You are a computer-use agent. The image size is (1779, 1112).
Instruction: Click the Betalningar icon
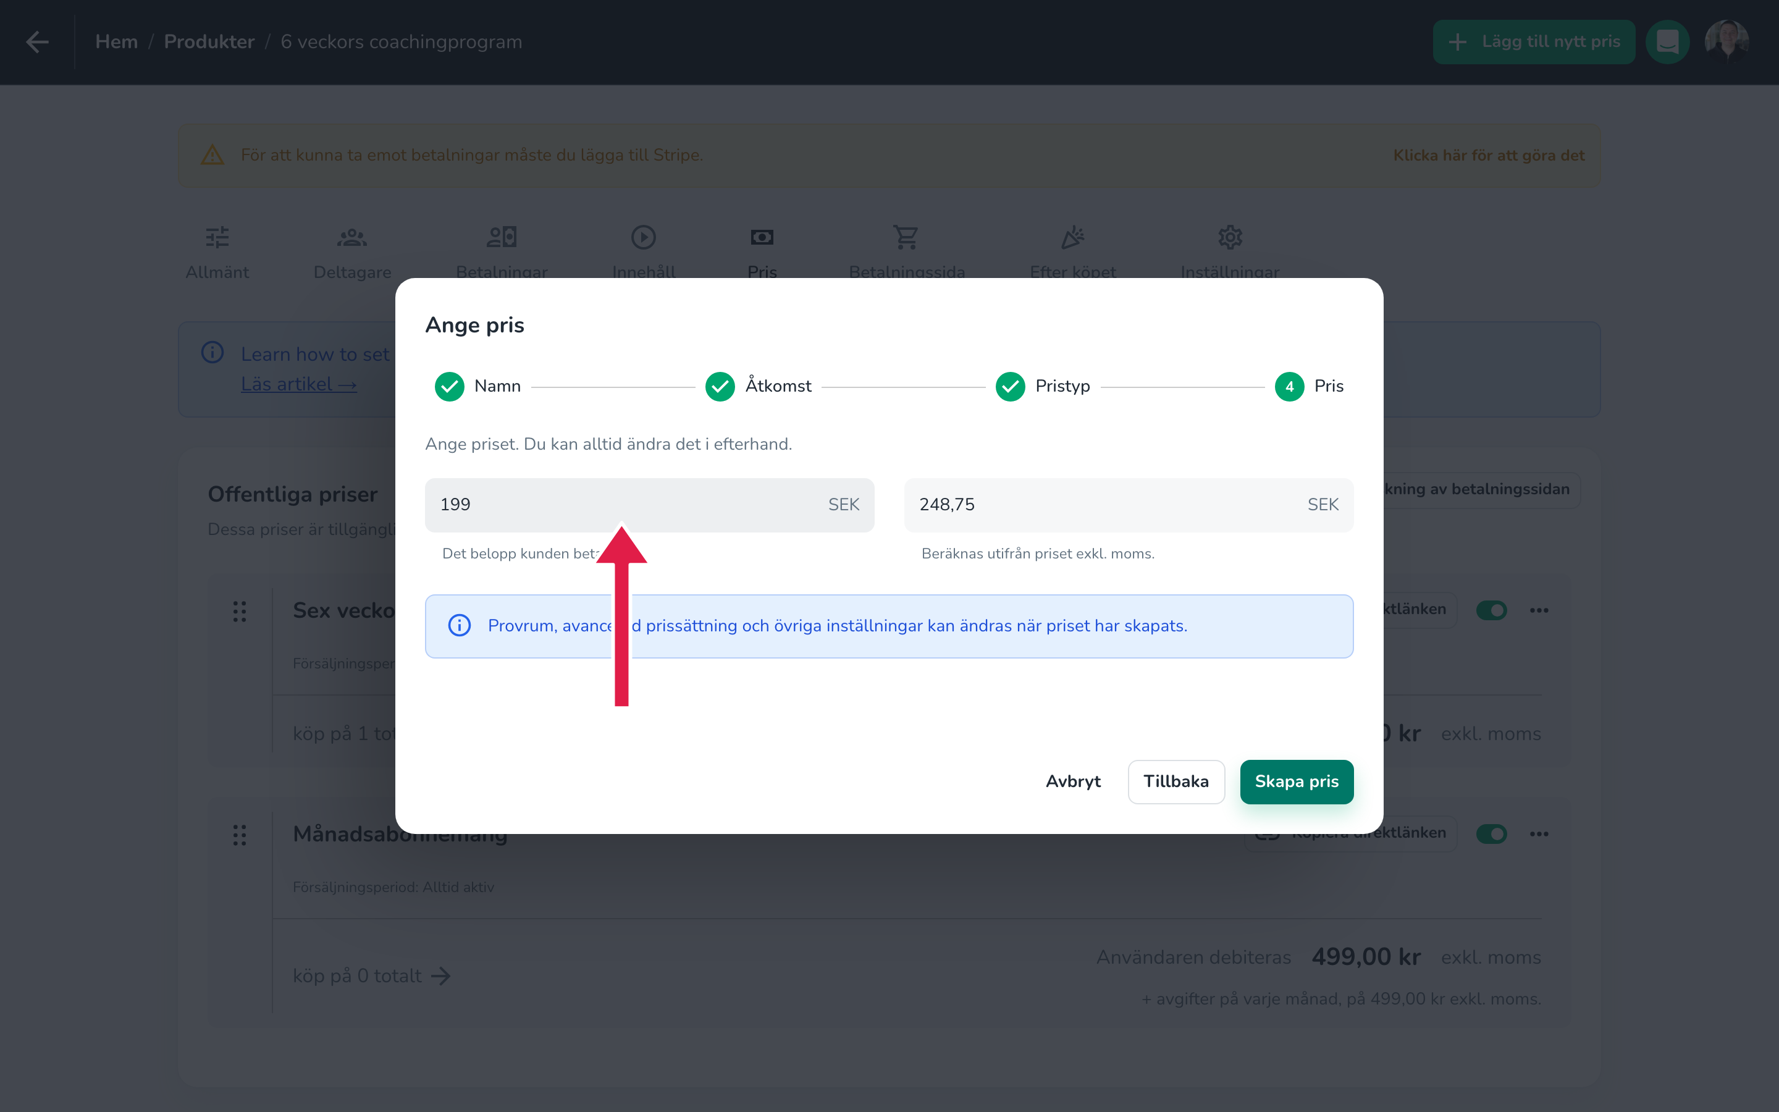pos(502,237)
